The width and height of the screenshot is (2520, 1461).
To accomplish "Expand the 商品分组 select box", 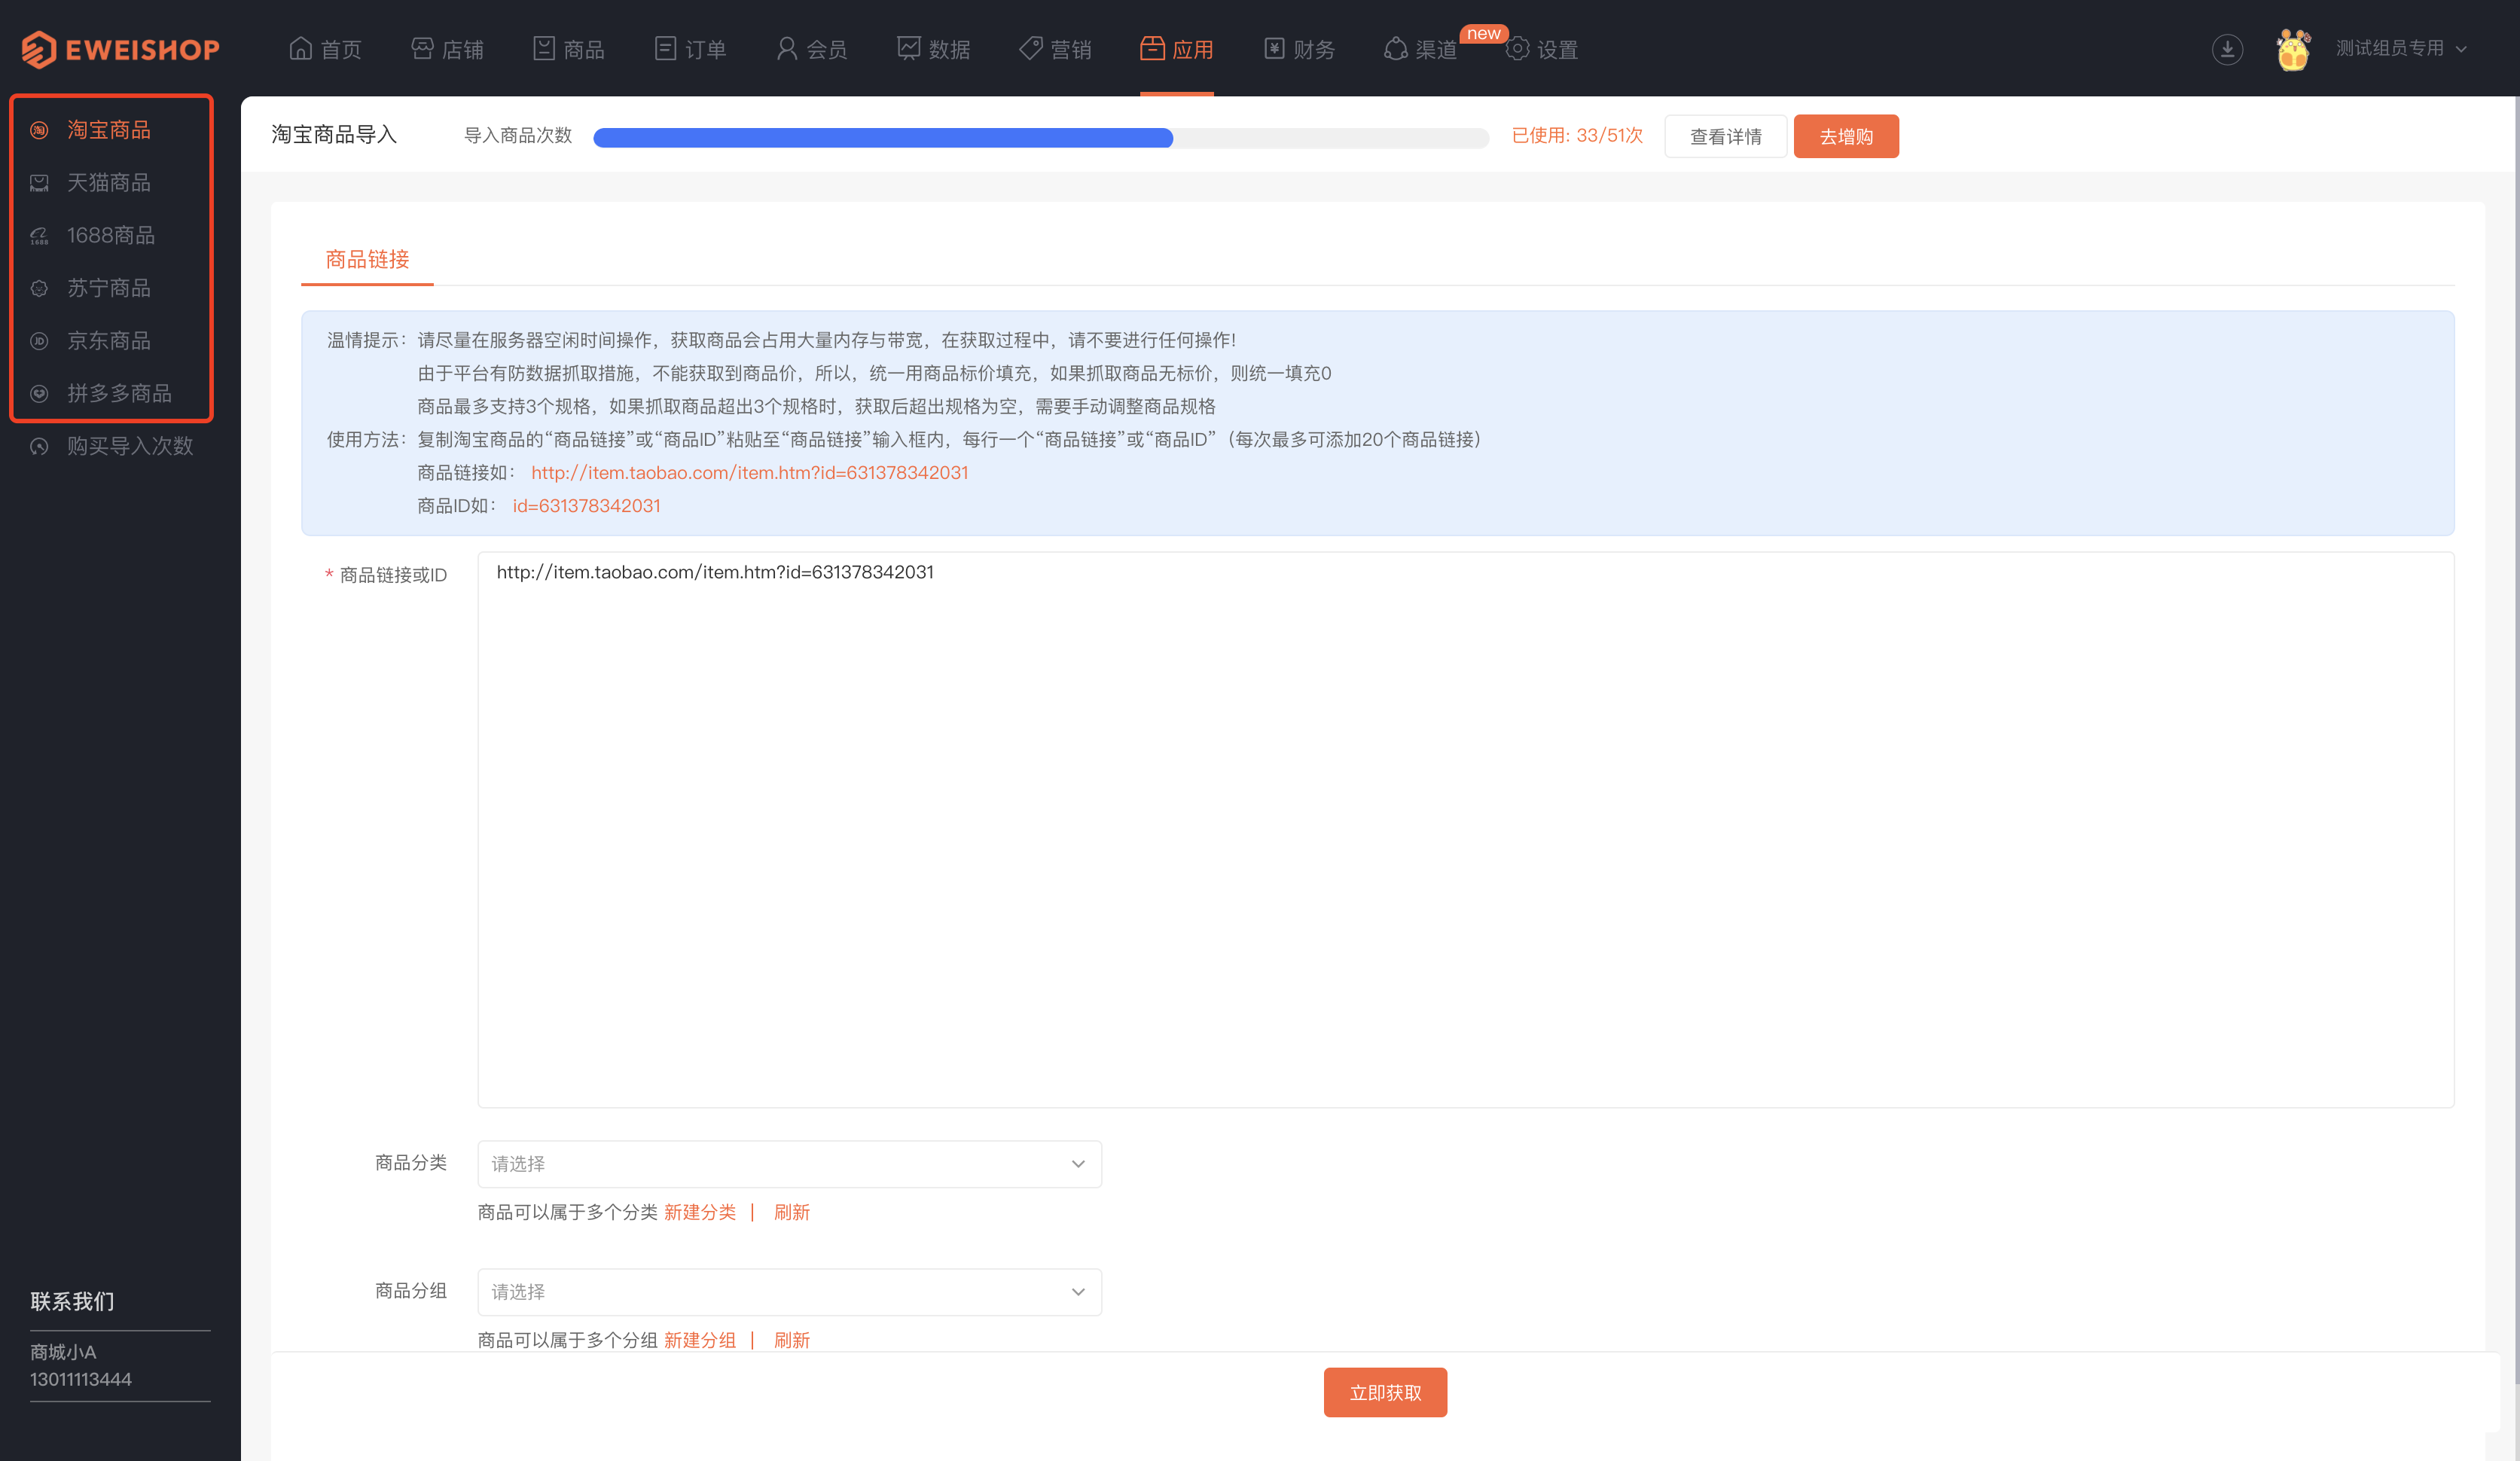I will coord(789,1292).
